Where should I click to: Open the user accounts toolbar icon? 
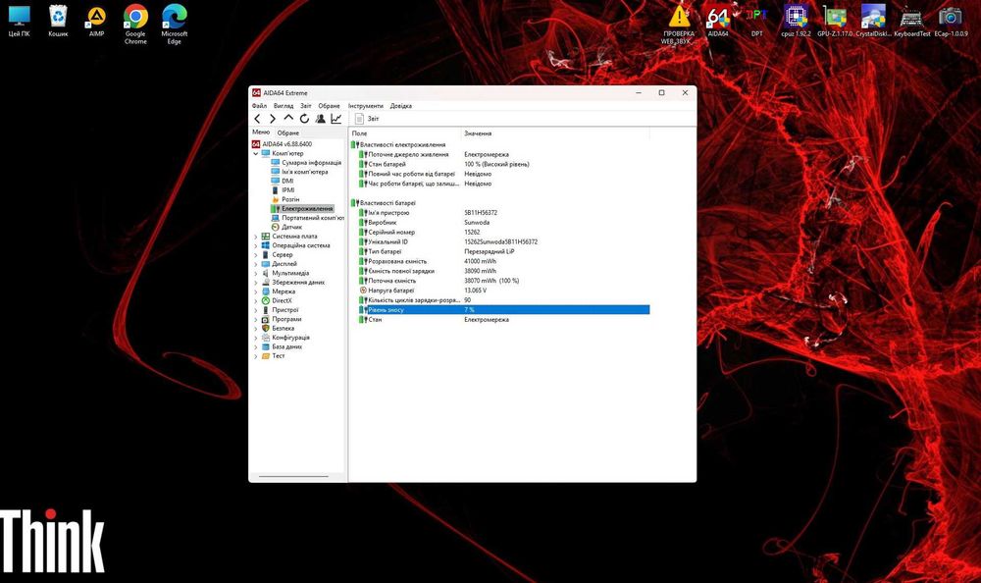tap(321, 119)
